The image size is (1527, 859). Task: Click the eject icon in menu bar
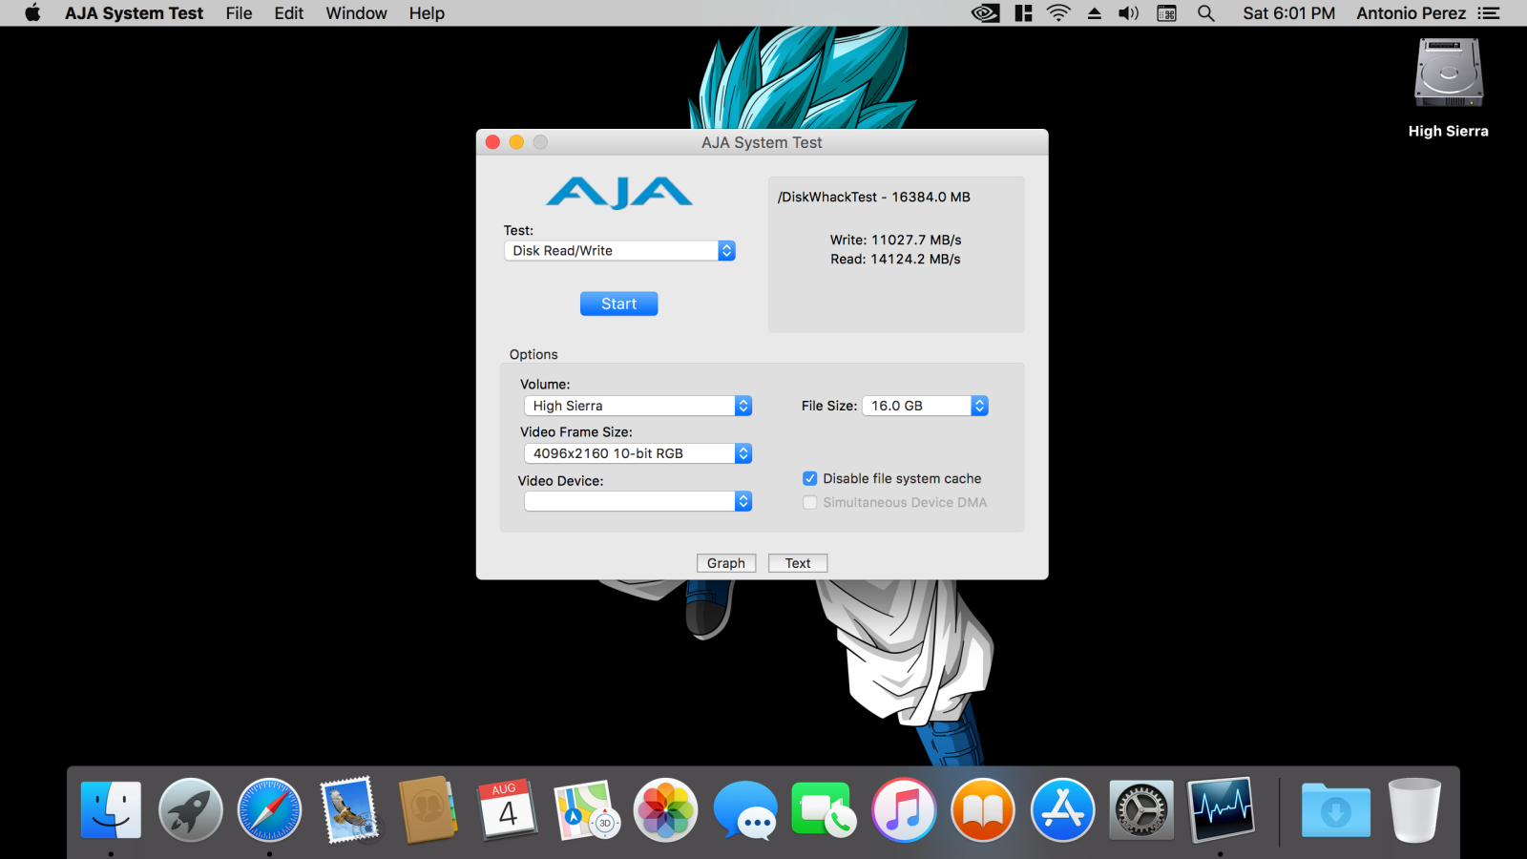point(1095,13)
